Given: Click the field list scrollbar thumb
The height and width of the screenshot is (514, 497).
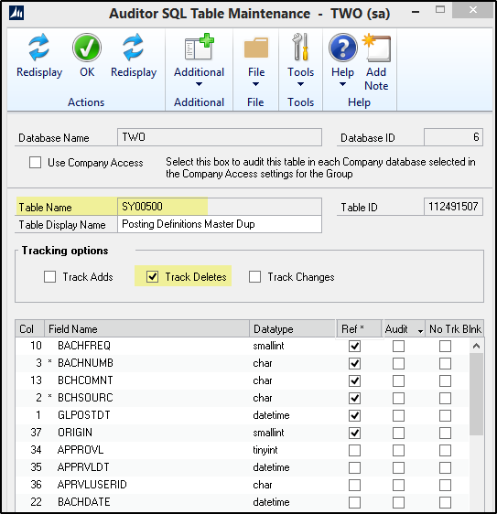Looking at the screenshot, I should click(x=476, y=394).
